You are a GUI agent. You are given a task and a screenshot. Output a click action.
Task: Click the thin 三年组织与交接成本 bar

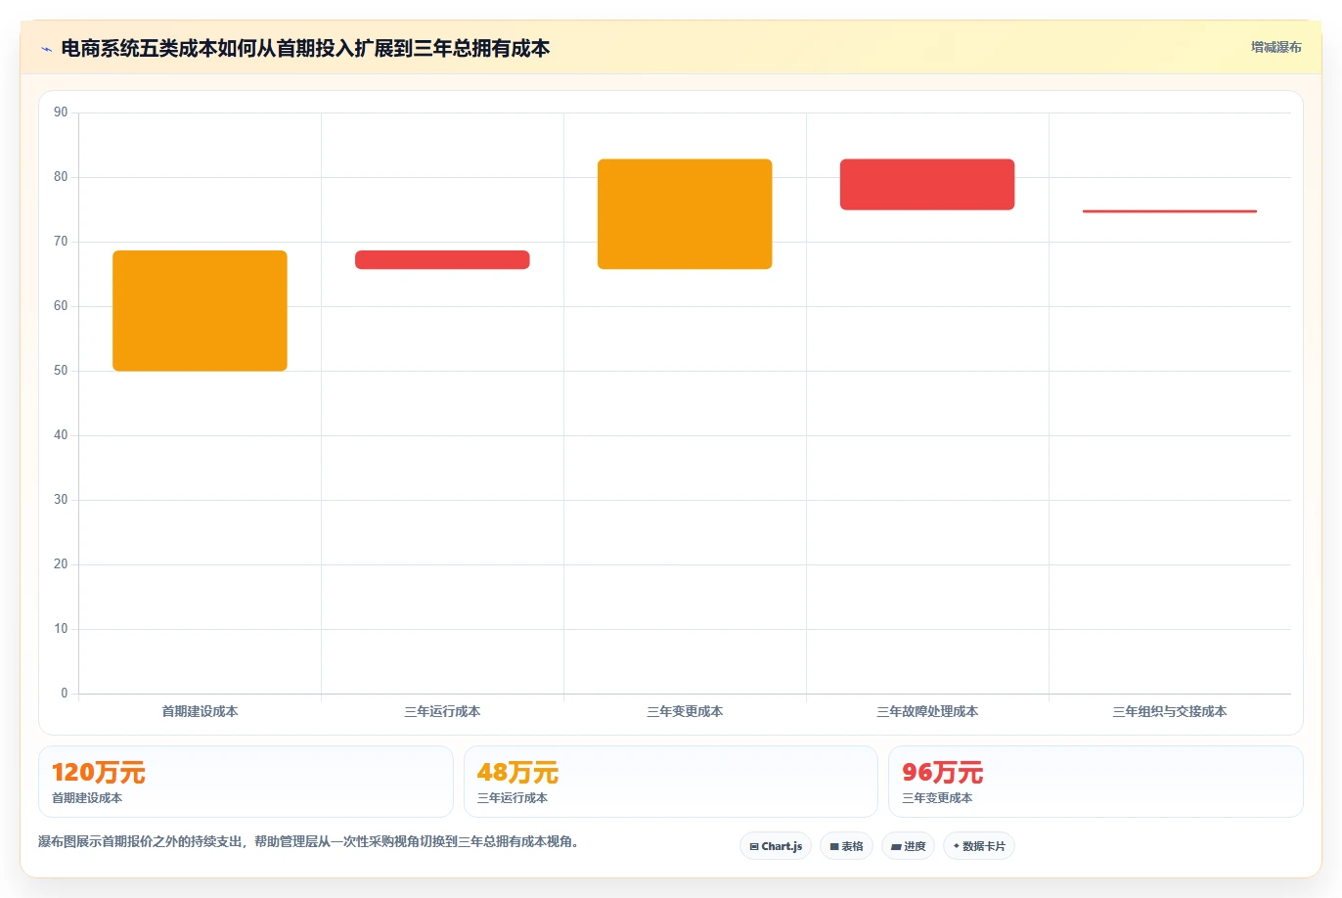tap(1170, 211)
